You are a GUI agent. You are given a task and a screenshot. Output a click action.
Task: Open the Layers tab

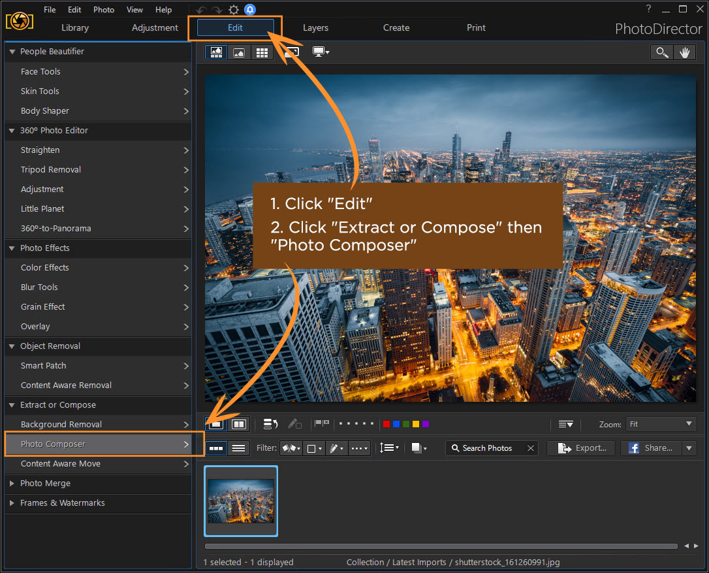pos(315,27)
